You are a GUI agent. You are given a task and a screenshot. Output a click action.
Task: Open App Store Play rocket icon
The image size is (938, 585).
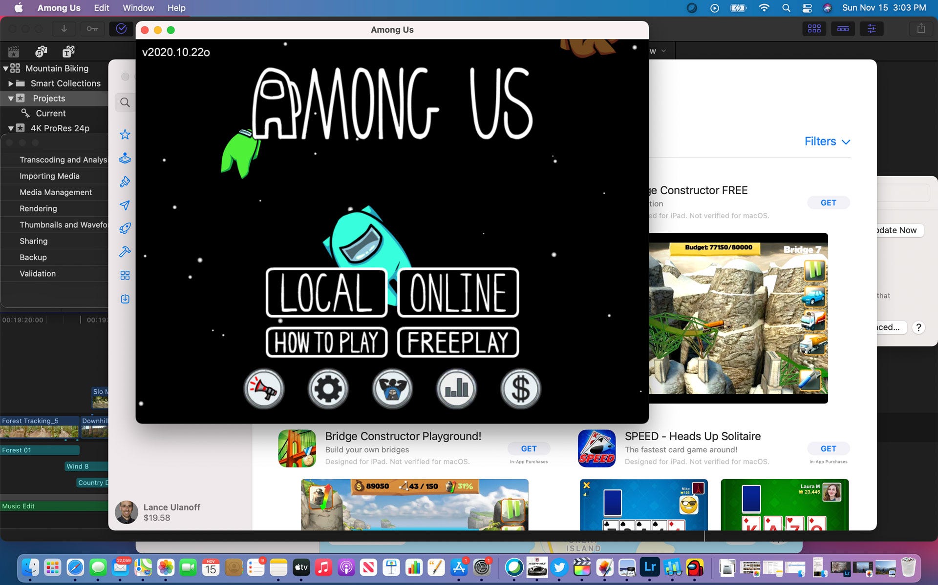(x=125, y=228)
